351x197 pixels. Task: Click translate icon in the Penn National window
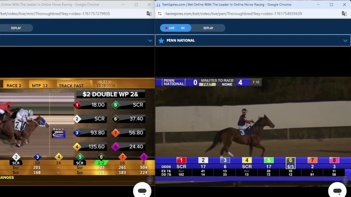tap(344, 13)
